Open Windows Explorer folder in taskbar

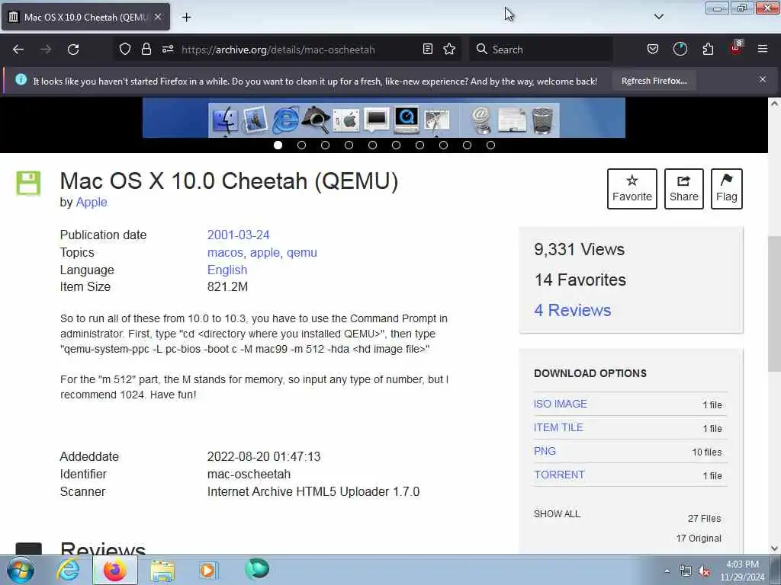point(162,571)
